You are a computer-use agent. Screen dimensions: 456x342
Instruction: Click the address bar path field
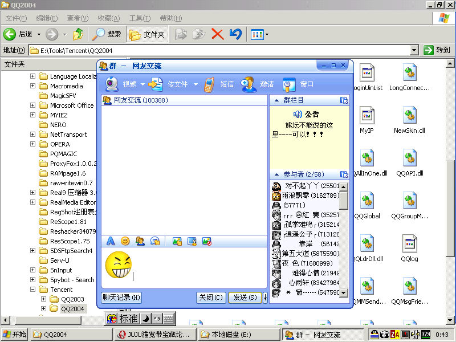(x=219, y=50)
